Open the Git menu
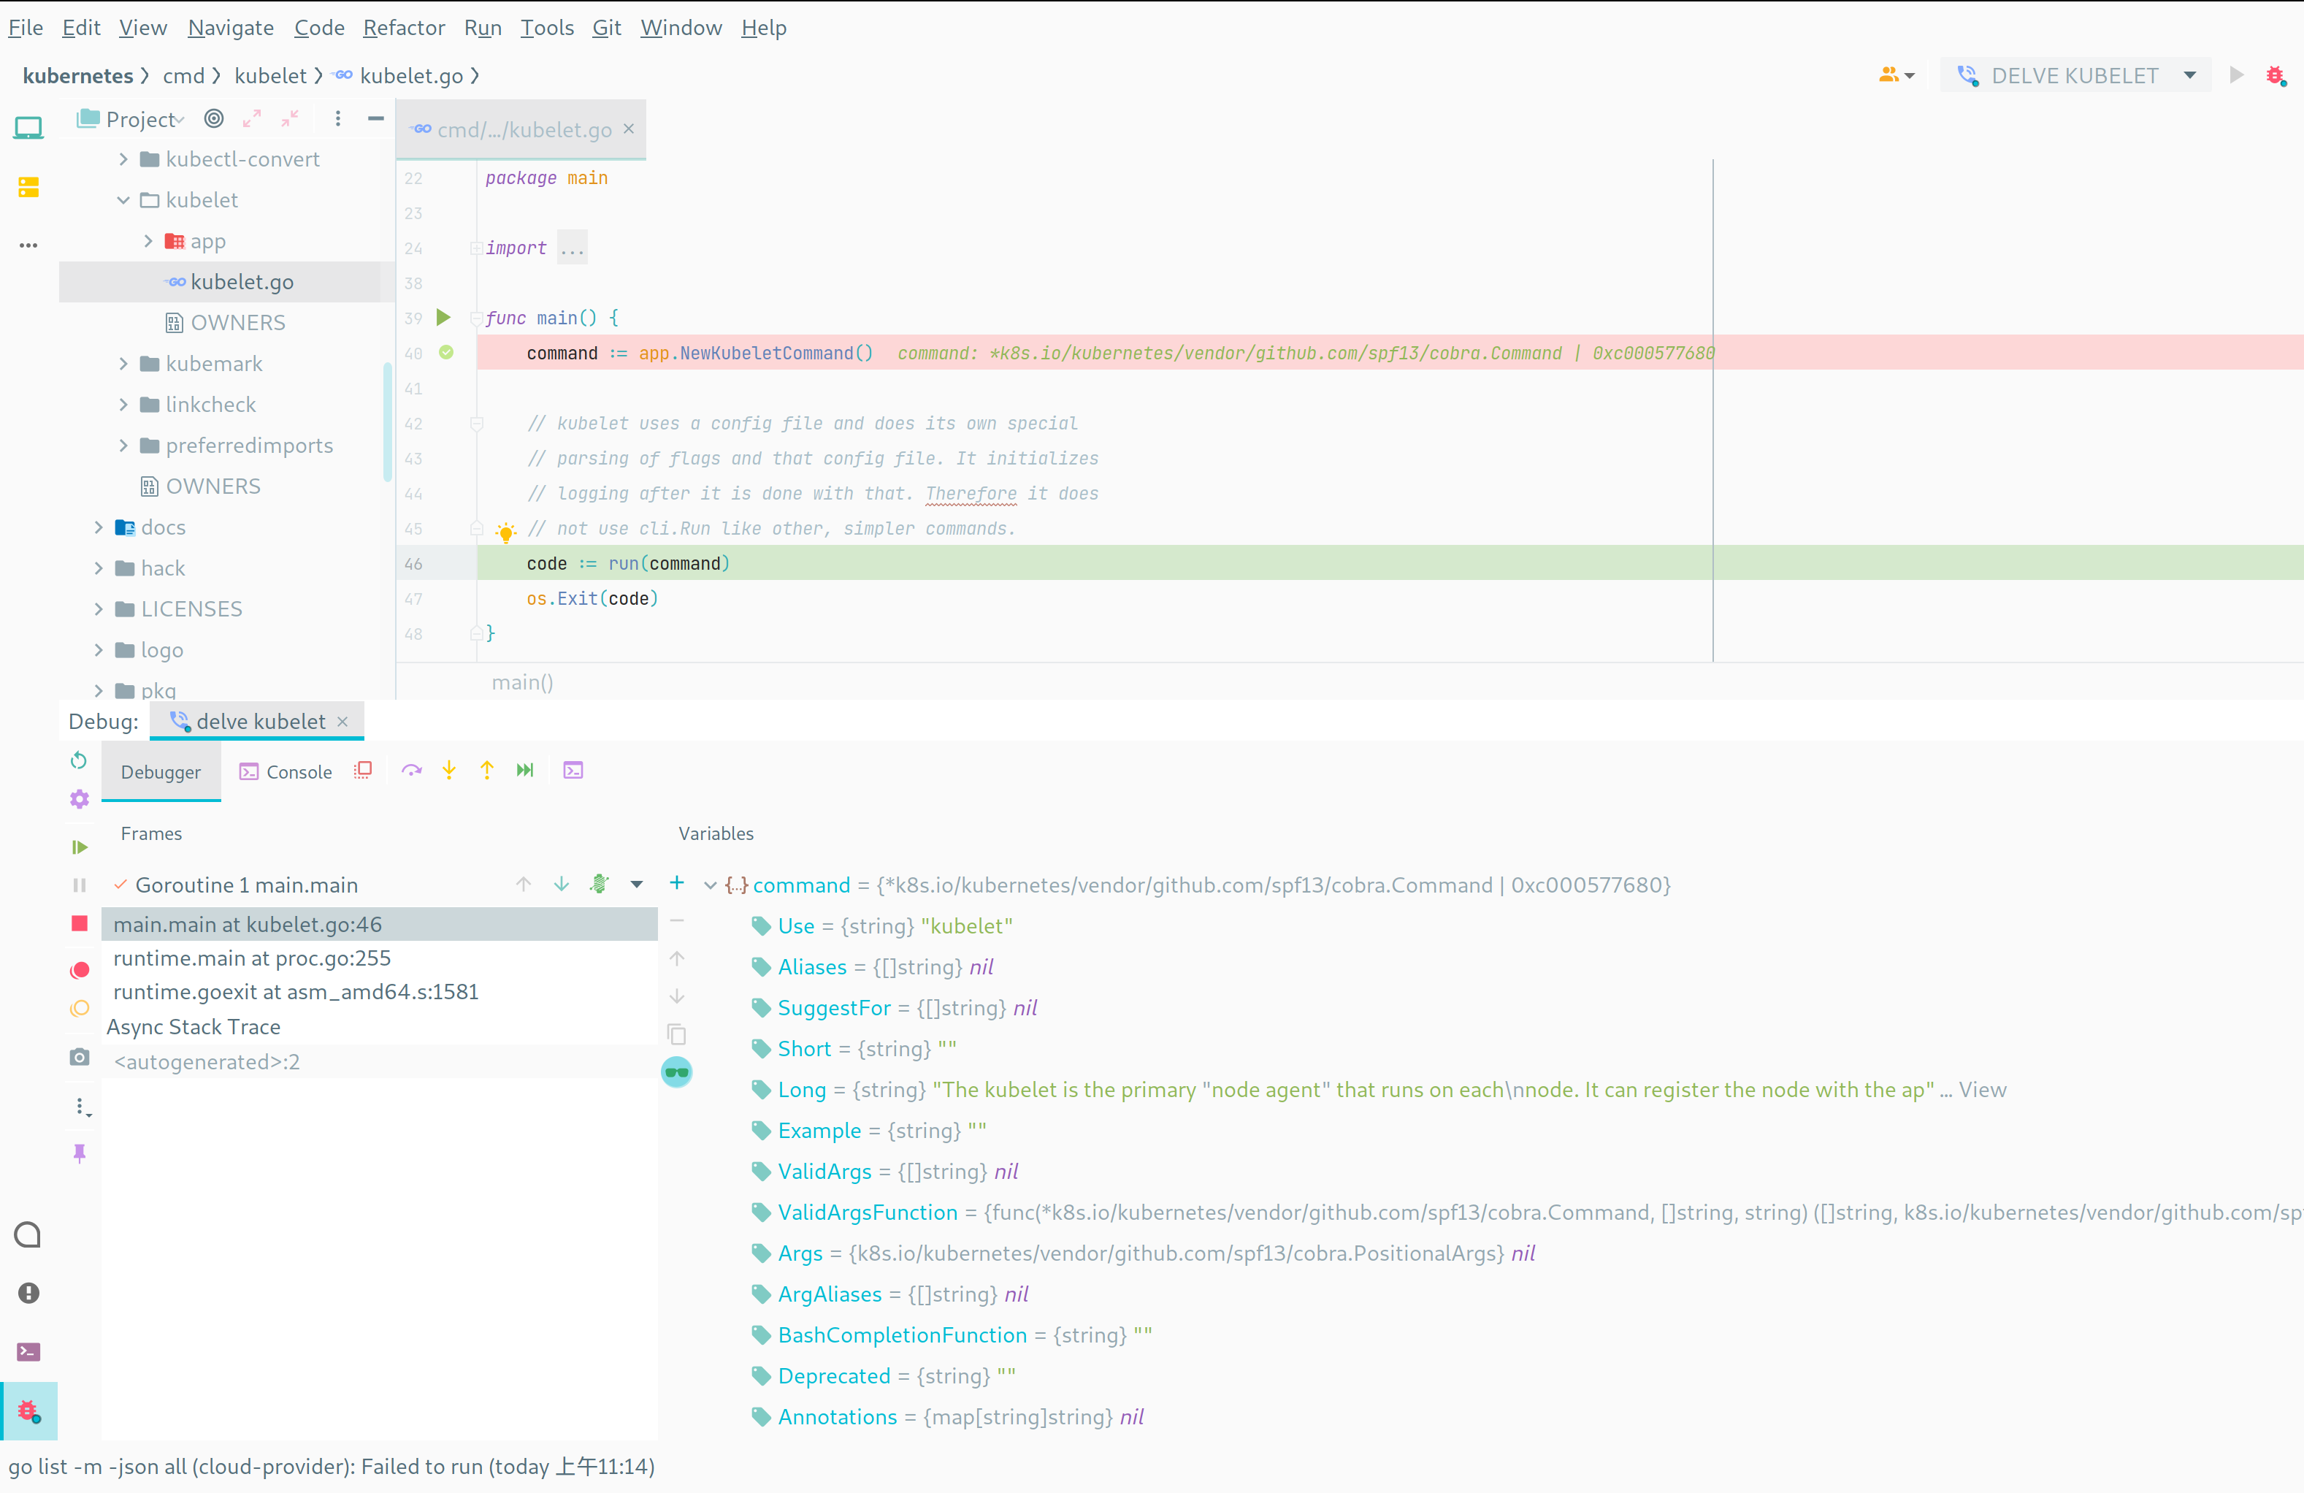 (x=607, y=27)
